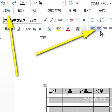This screenshot has height=112, width=112.
Task: Open underline style dropdown arrow
Action: click(23, 29)
